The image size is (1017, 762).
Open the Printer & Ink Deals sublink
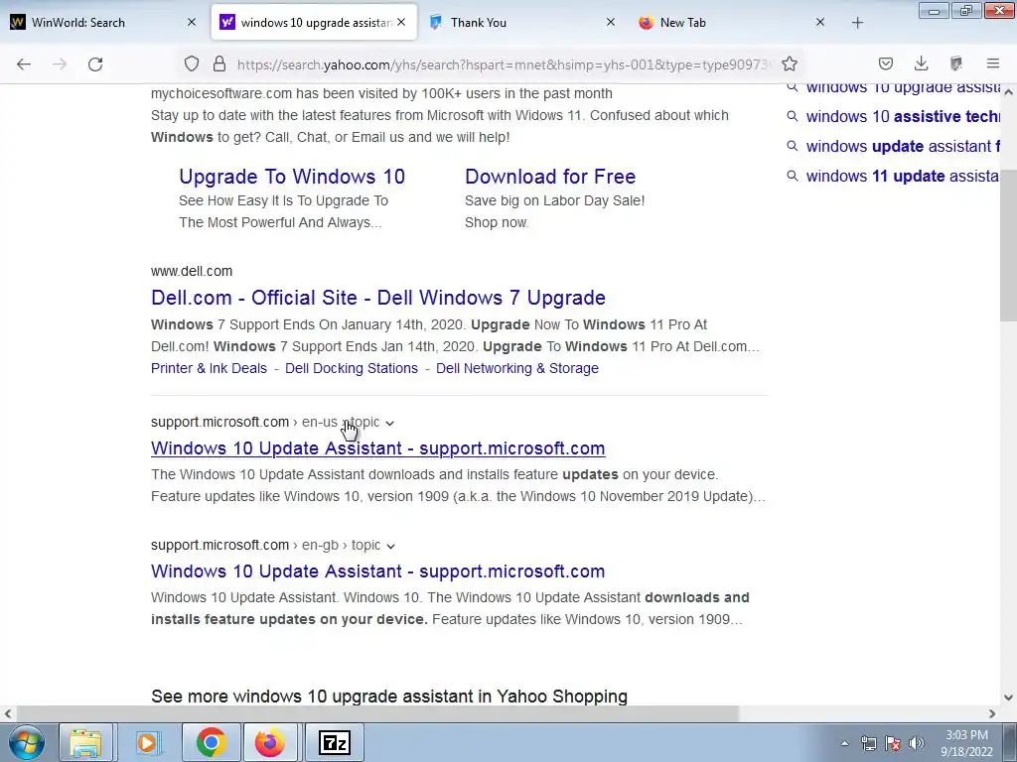tap(209, 368)
